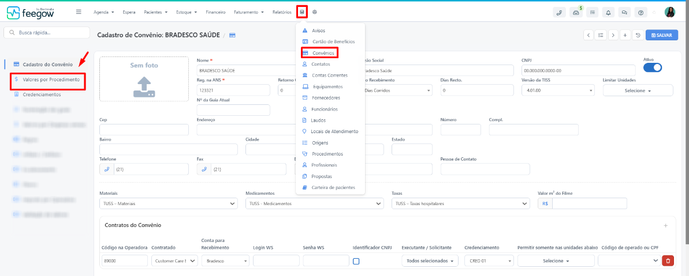Open the Executante Todos selecionados dropdown
The height and width of the screenshot is (276, 689).
[x=430, y=260]
